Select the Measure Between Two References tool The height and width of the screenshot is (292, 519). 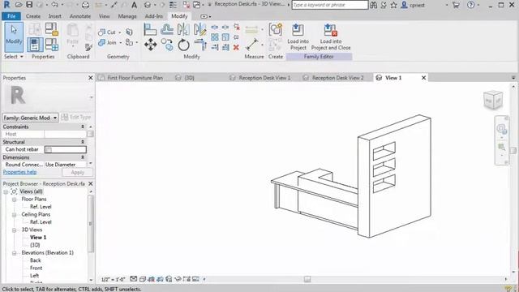(252, 45)
